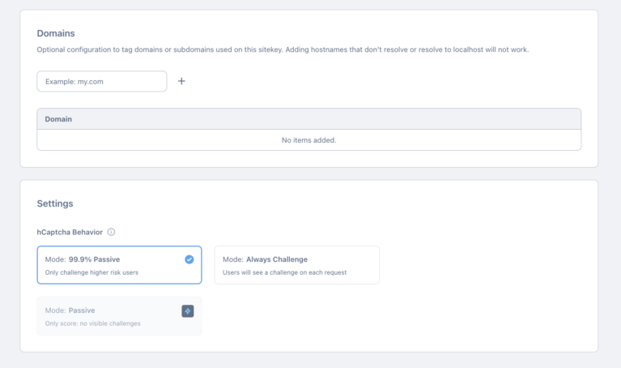This screenshot has height=368, width=621.
Task: Select the 99.9% Passive mode card
Action: pos(119,265)
